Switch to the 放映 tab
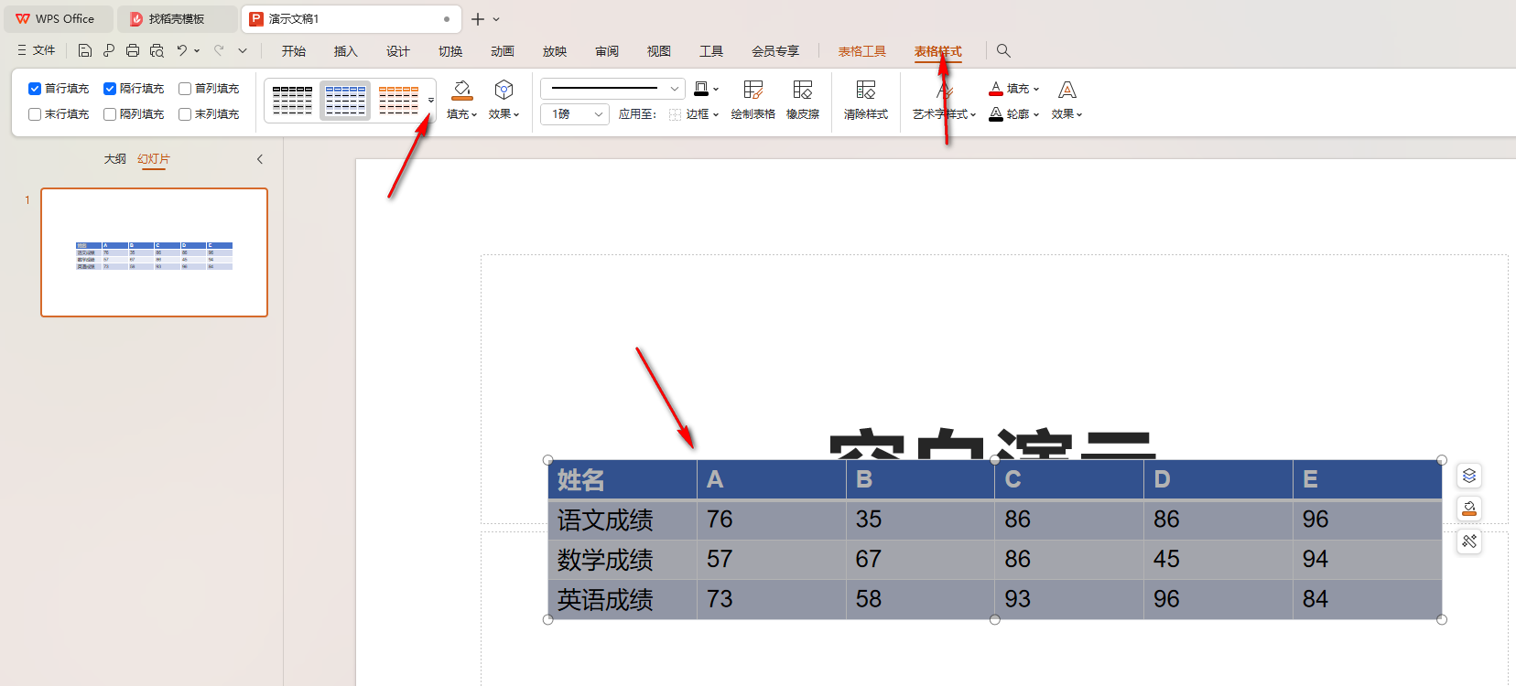Screen dimensions: 1516x686 tap(555, 51)
